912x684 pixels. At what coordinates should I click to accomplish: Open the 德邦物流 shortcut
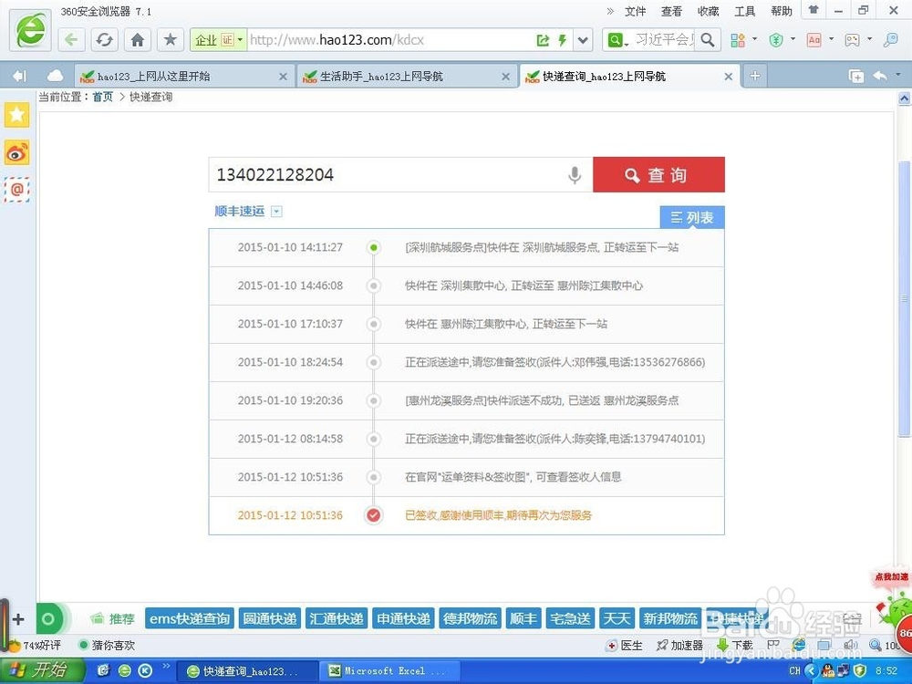470,618
